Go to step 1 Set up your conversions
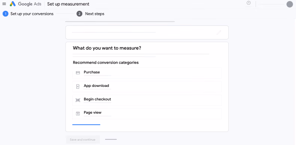296x145 pixels. (x=28, y=14)
